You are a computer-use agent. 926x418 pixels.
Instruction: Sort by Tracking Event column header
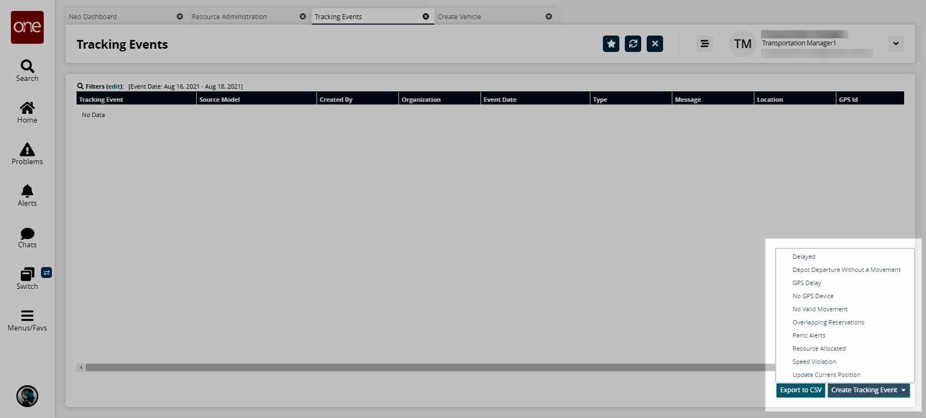pos(136,98)
